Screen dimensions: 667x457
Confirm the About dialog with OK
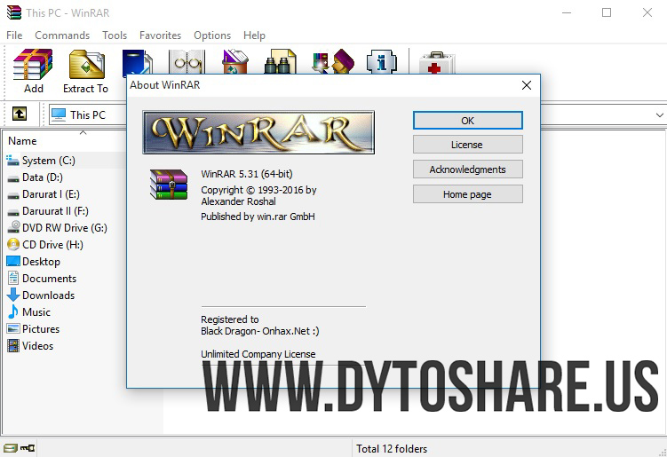[467, 121]
